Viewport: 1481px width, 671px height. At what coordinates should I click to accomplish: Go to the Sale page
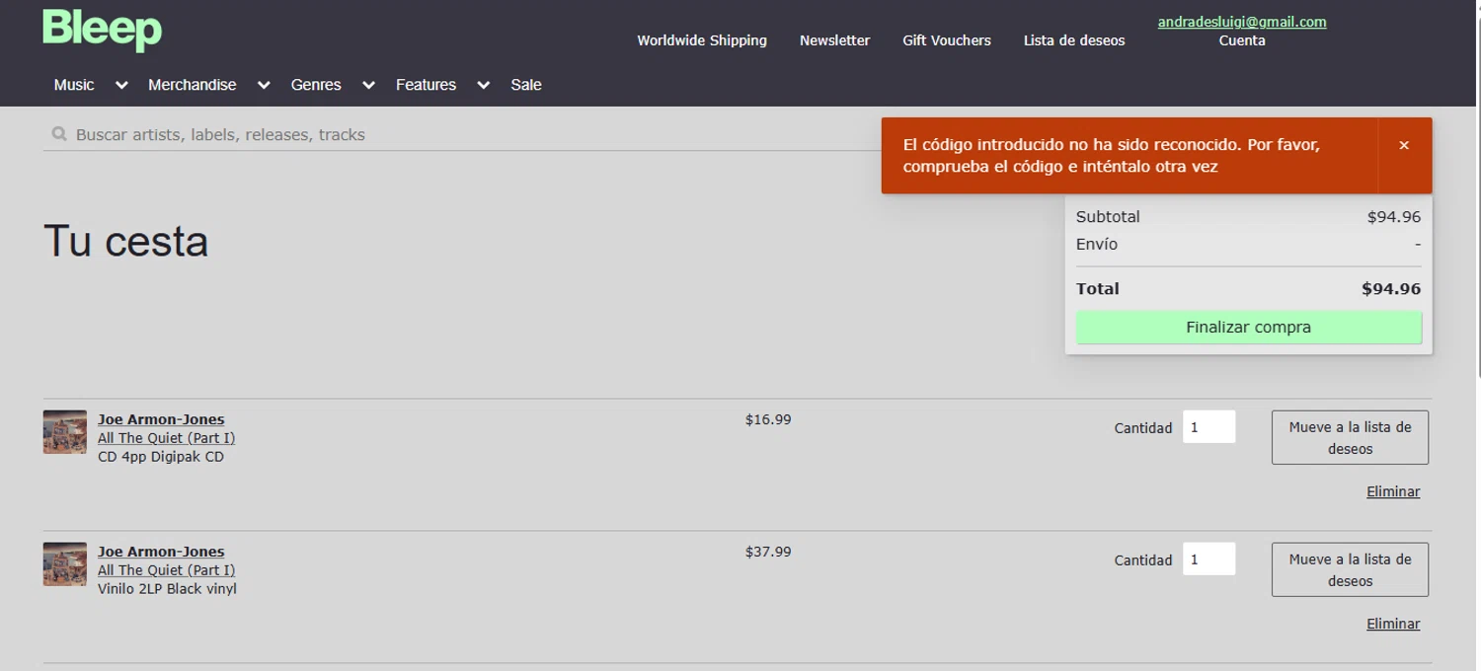(x=526, y=85)
